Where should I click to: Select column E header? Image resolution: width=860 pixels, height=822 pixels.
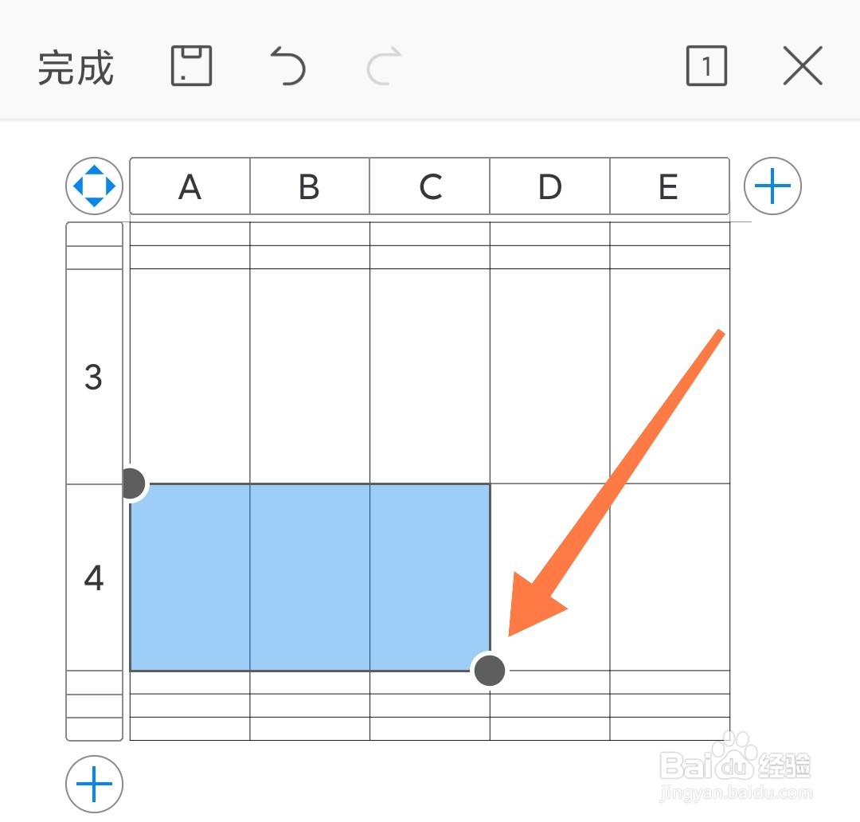tap(670, 186)
